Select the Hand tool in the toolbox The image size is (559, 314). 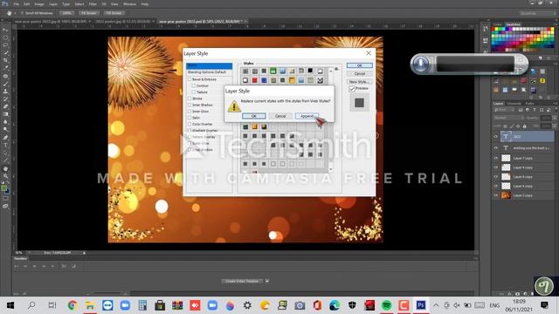[5, 168]
